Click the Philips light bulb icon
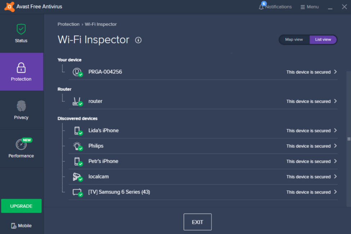This screenshot has width=351, height=234. (x=77, y=146)
